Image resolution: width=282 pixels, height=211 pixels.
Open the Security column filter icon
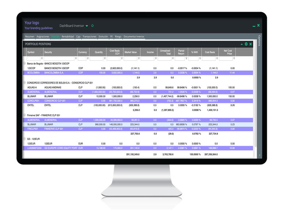point(76,58)
